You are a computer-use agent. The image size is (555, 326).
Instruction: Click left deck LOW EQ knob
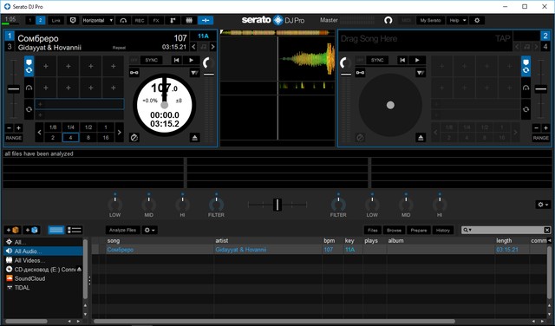114,205
